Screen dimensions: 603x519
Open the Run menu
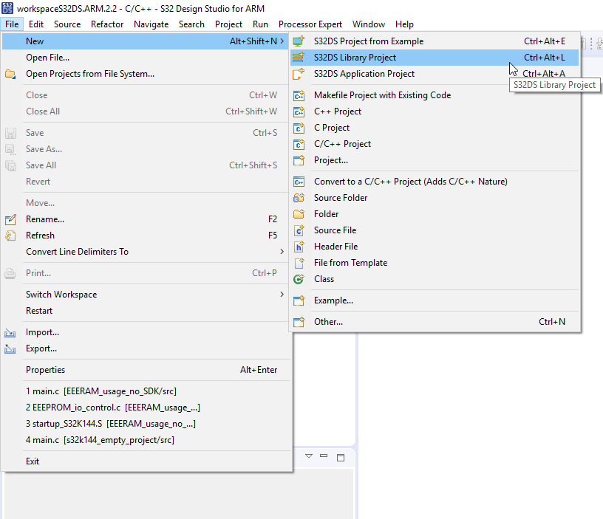click(260, 24)
